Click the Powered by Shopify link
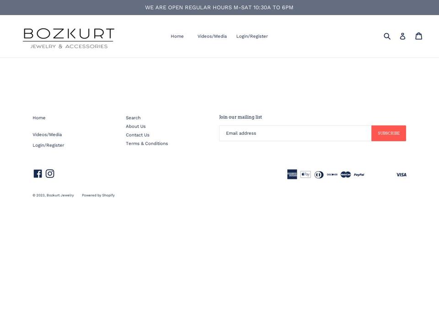The image size is (439, 329). pyautogui.click(x=98, y=195)
